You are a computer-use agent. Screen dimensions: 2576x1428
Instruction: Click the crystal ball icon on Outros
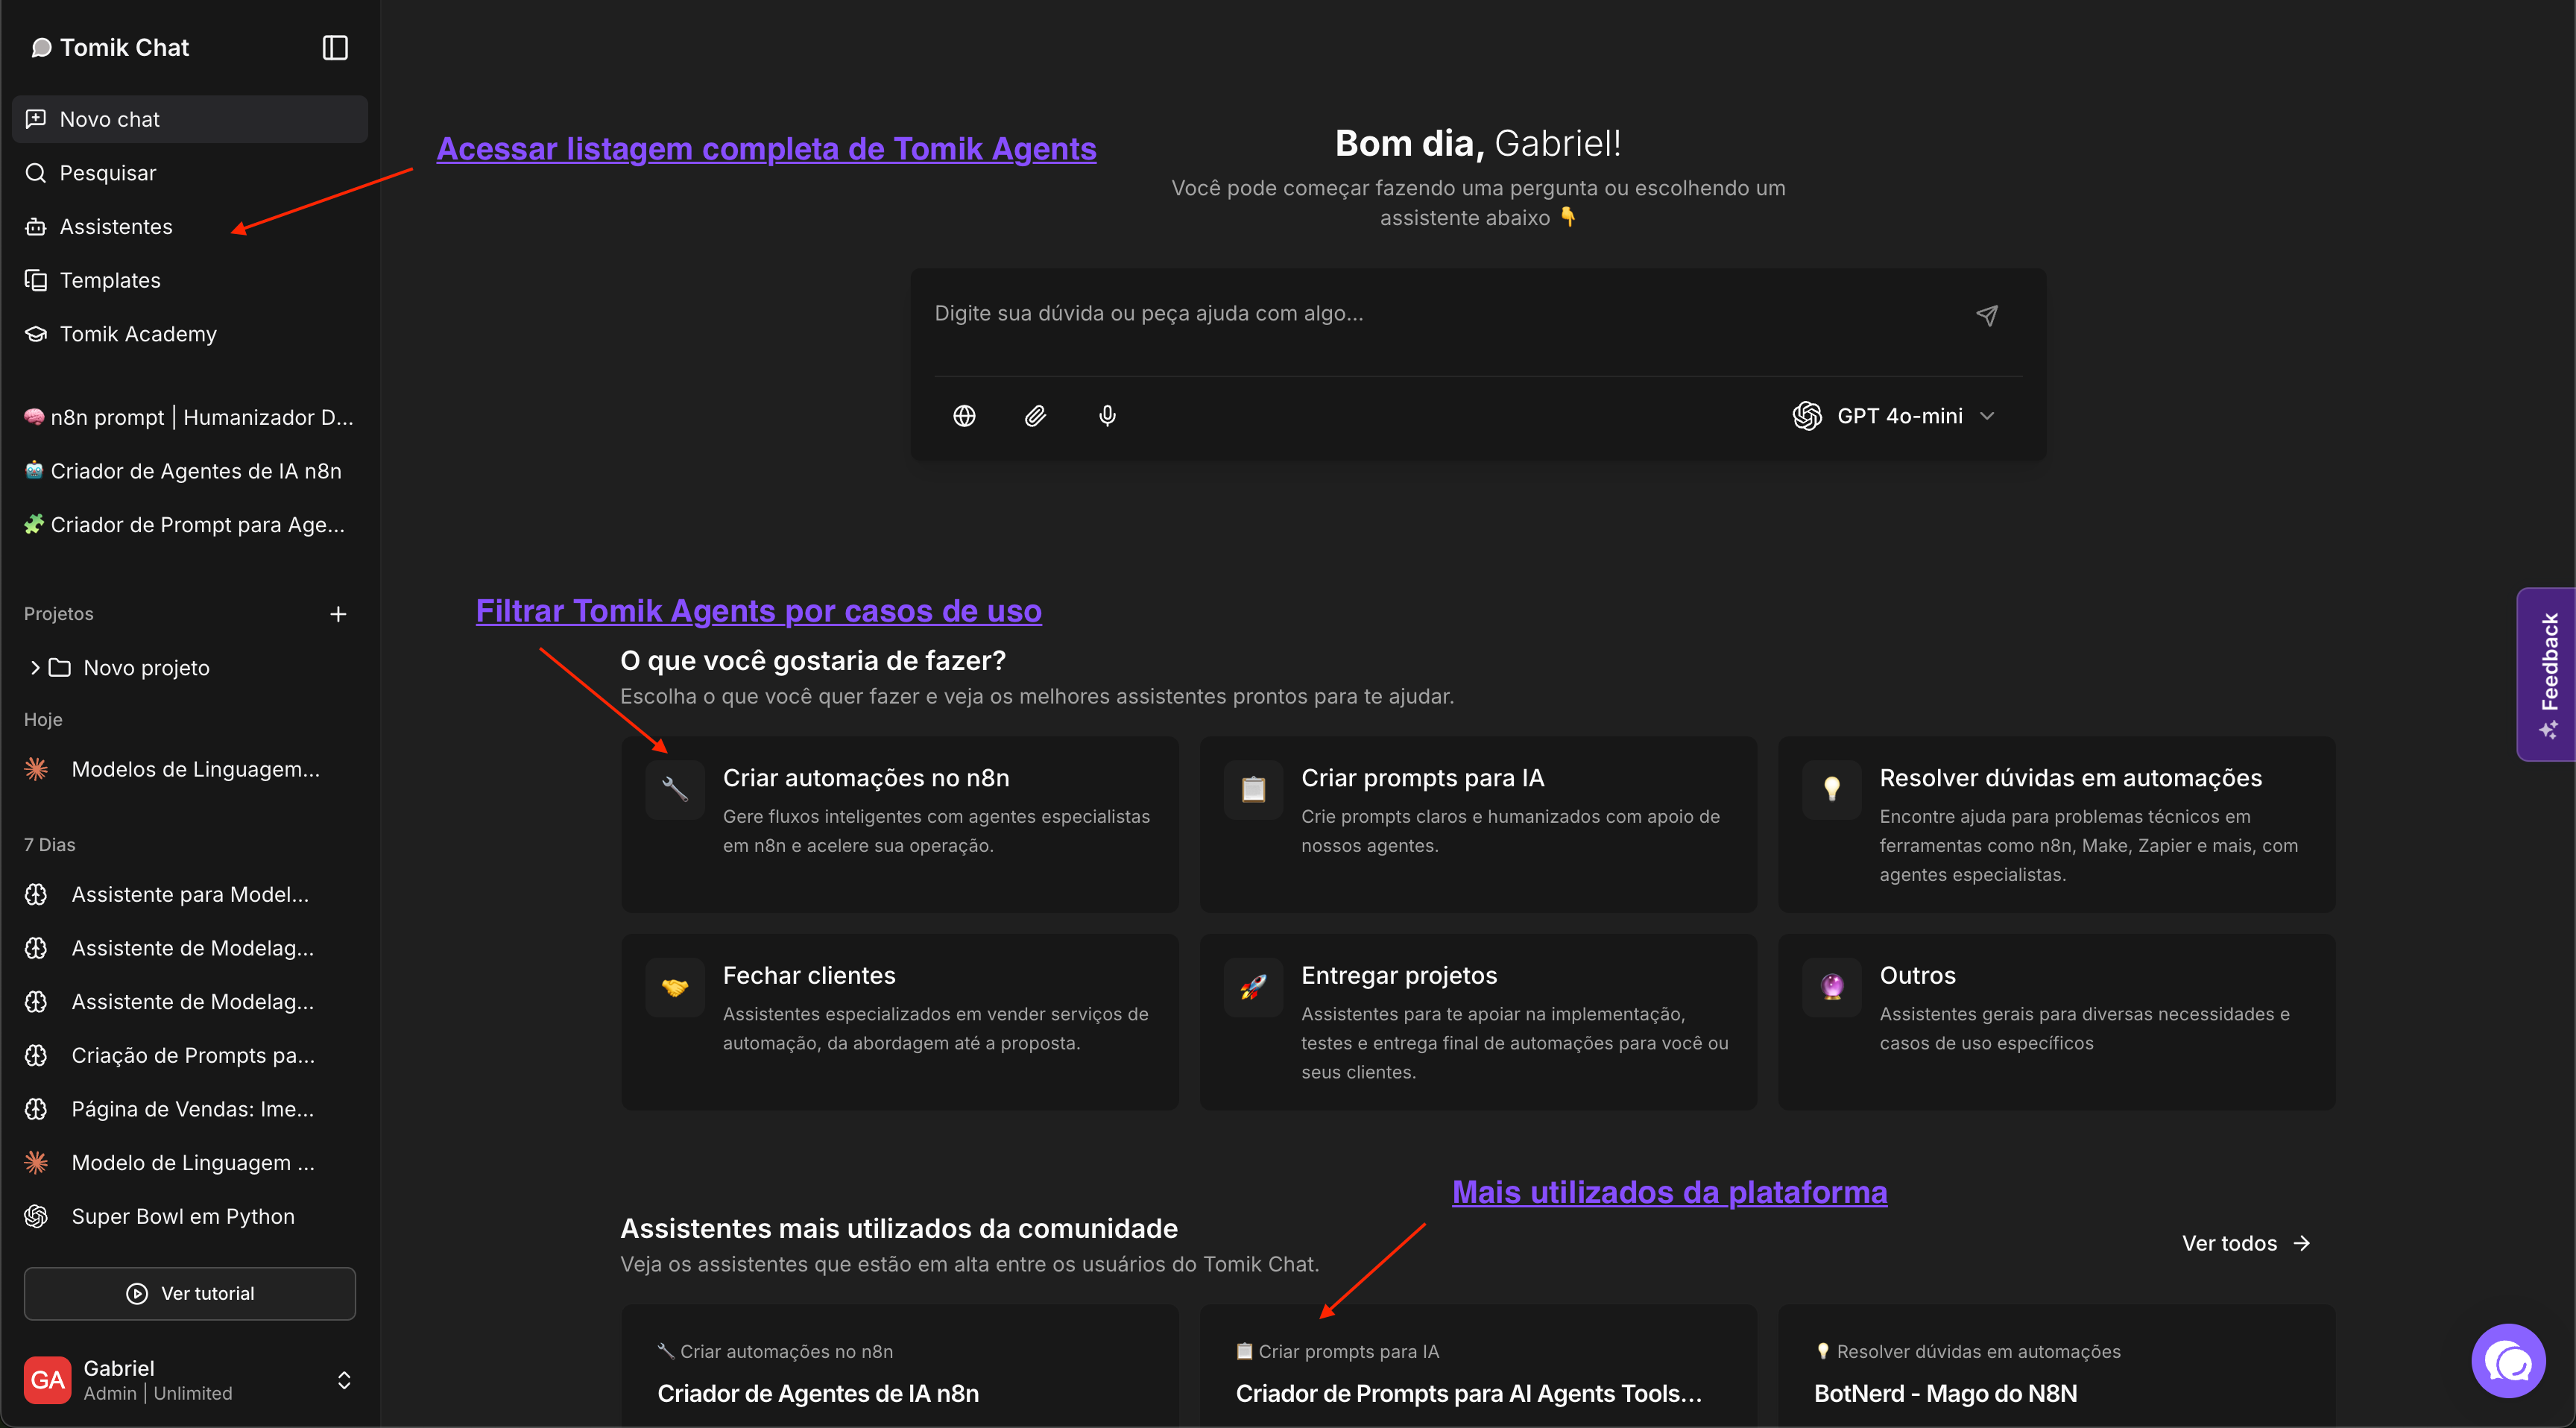[1832, 987]
